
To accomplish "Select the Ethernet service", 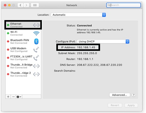I will (x=23, y=25).
